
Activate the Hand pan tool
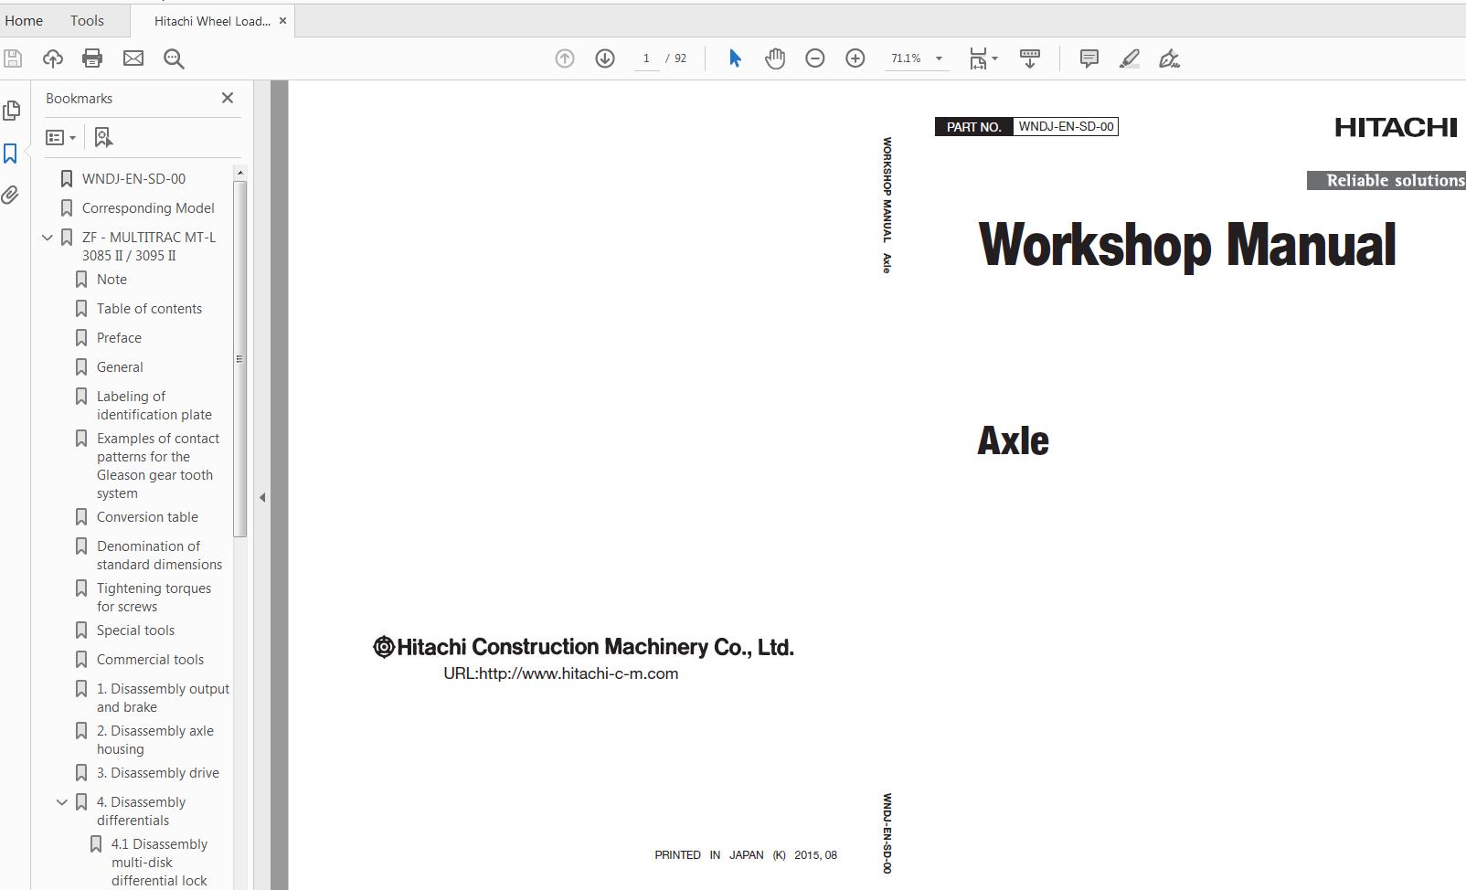point(775,58)
